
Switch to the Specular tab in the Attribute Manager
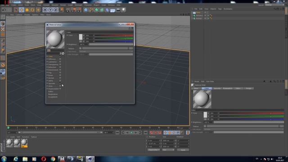[x=217, y=88]
